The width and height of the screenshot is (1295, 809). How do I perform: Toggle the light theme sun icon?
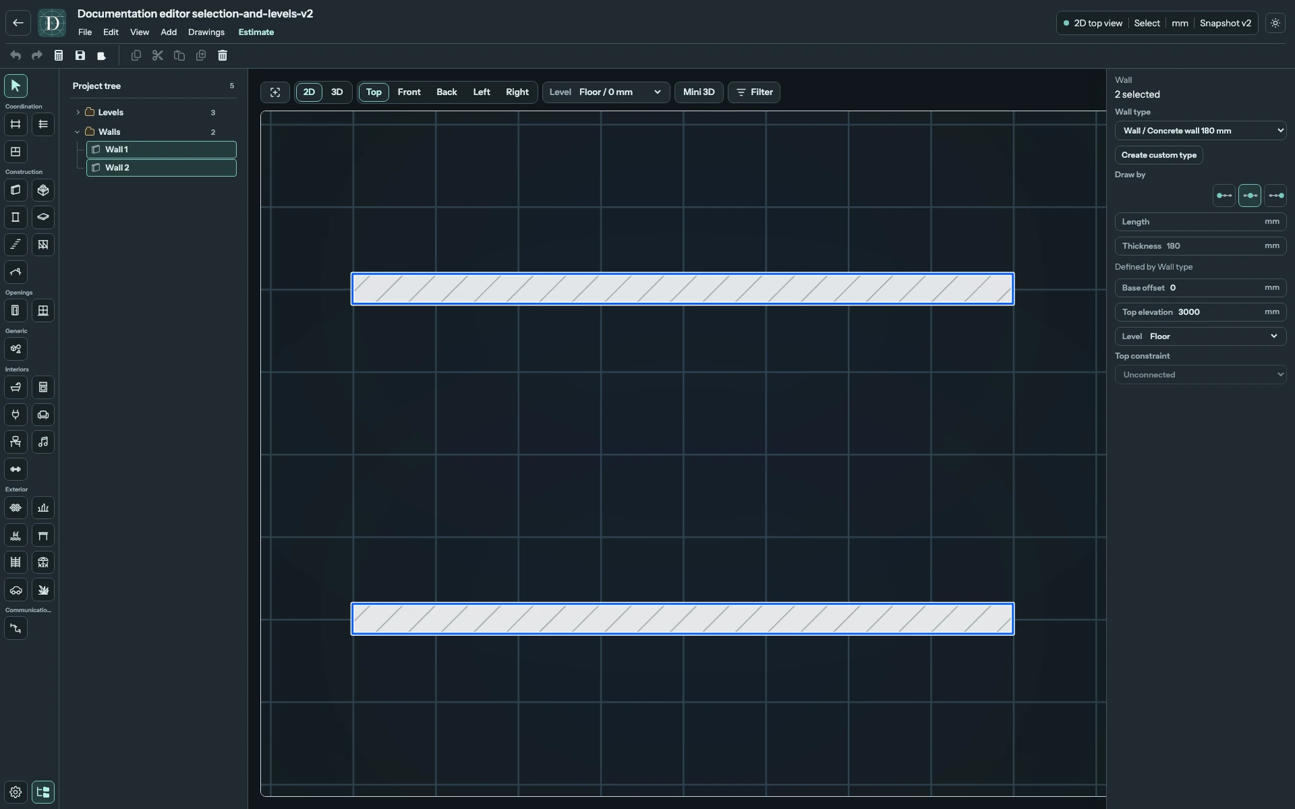pyautogui.click(x=1275, y=23)
